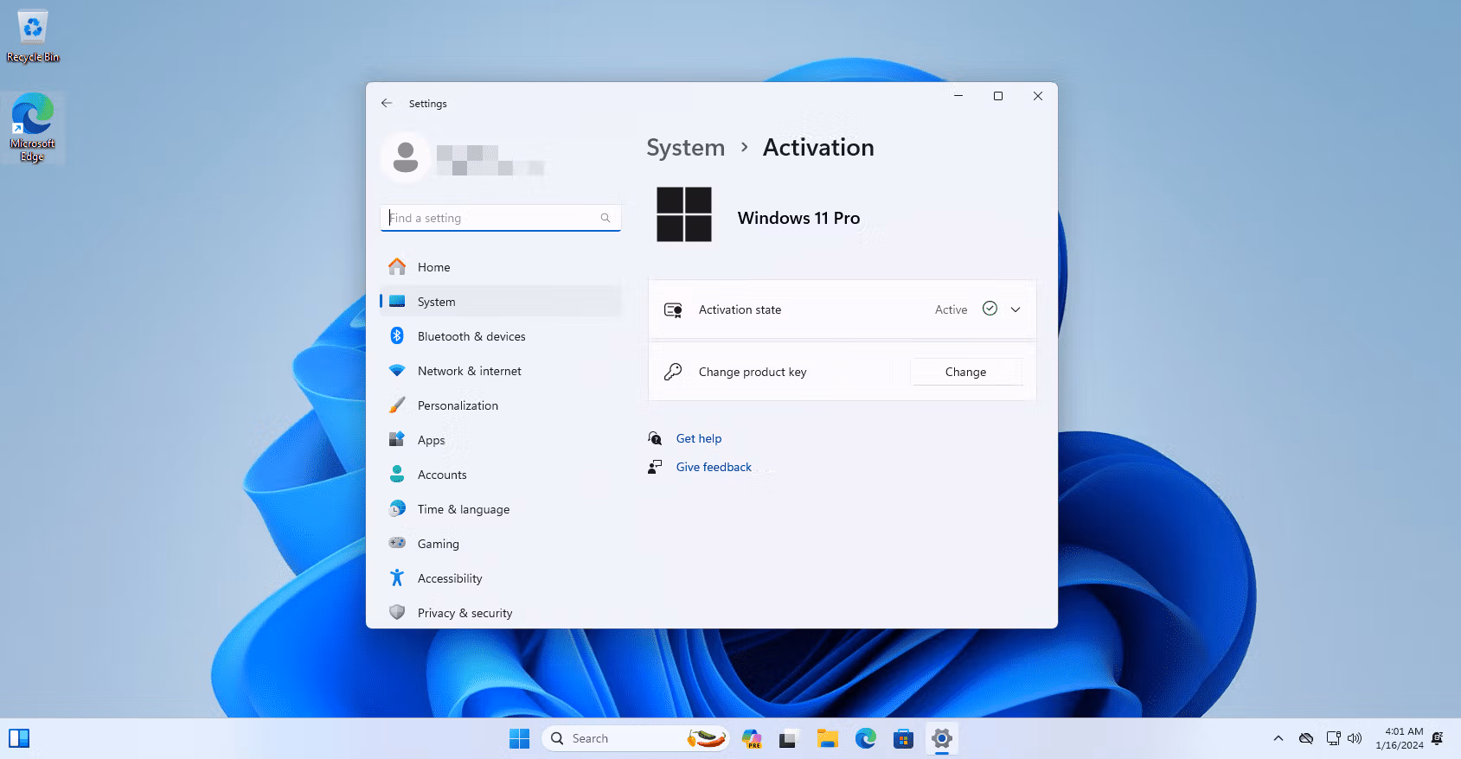Click the Give feedback person icon

(x=655, y=467)
